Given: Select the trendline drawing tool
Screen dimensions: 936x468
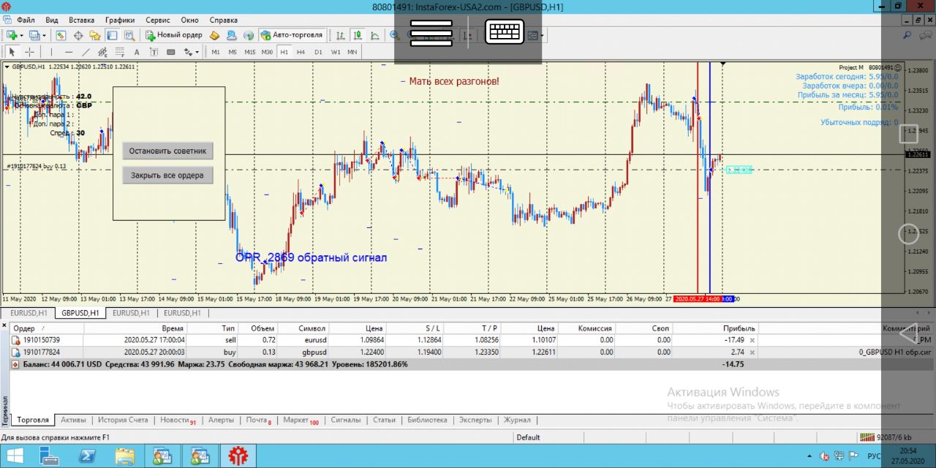Looking at the screenshot, I should pos(86,52).
